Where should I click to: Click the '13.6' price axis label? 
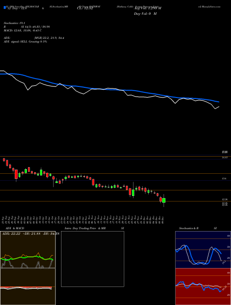pos(225,178)
